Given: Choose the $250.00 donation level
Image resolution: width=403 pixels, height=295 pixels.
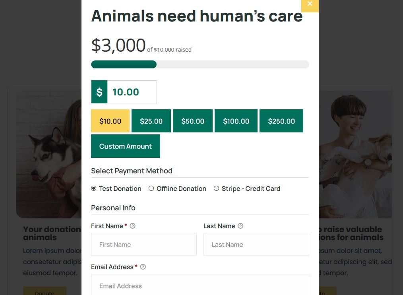Looking at the screenshot, I should 281,121.
